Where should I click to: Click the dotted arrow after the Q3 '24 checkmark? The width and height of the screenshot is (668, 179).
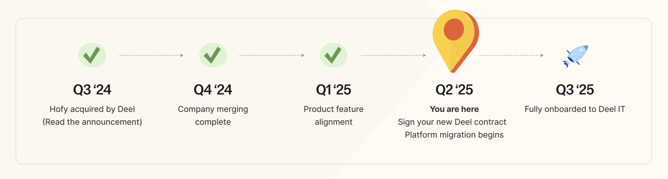(x=151, y=55)
